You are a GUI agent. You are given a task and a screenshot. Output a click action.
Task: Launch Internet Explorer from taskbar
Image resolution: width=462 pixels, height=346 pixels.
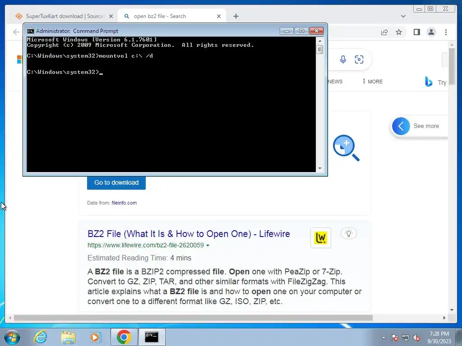[x=40, y=337]
